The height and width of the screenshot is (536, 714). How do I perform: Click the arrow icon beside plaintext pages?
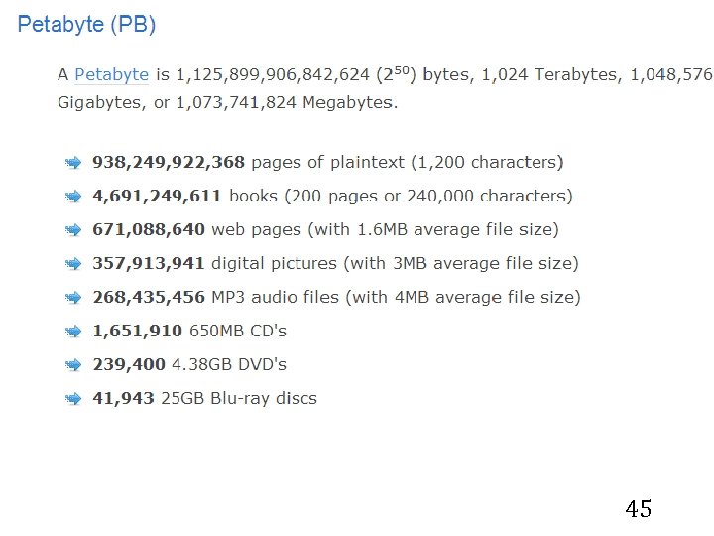point(72,163)
